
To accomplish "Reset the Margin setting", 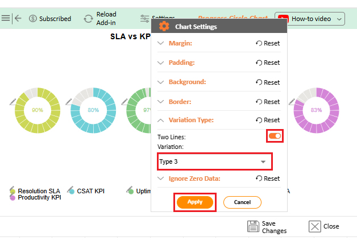I will point(268,43).
